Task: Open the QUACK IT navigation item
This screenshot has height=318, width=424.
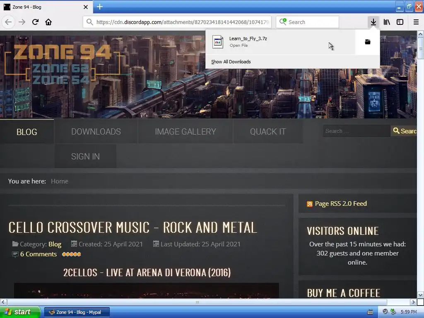Action: [x=268, y=131]
